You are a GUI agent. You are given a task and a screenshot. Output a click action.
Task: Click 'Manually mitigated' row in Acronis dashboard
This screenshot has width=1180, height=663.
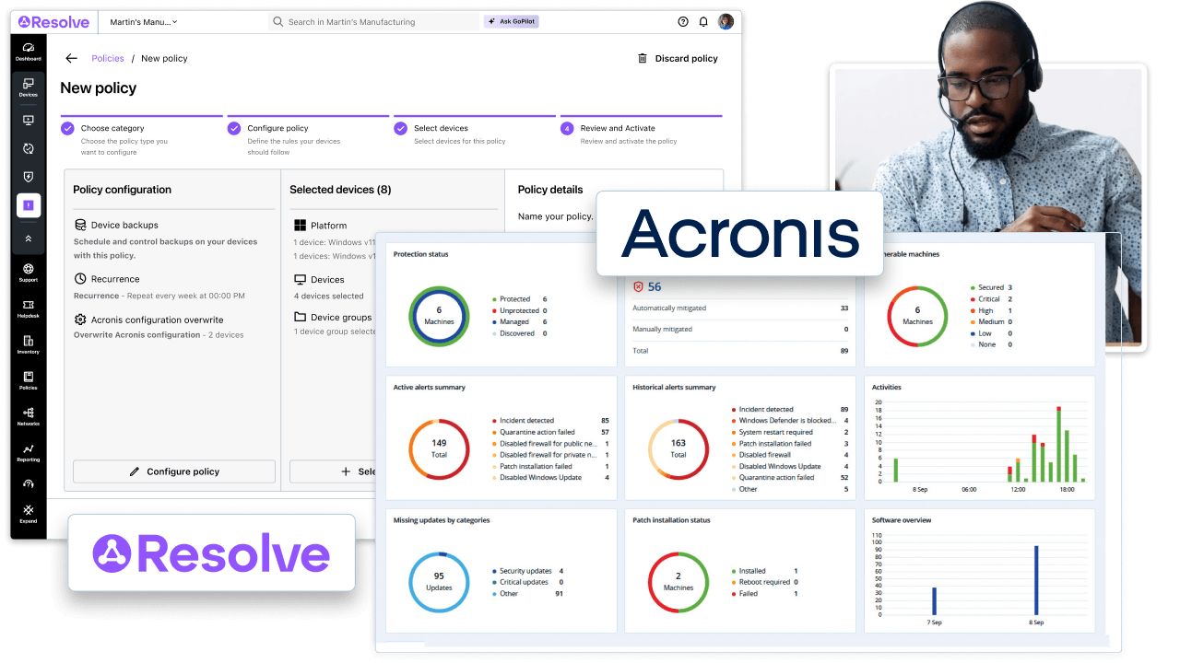tap(740, 329)
